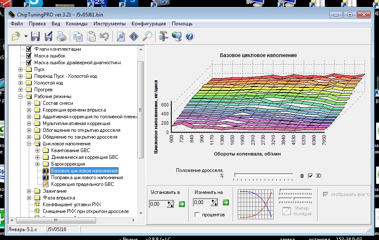This screenshot has height=240, width=379.
Task: Click the magnifying glass search icon
Action: click(147, 37)
